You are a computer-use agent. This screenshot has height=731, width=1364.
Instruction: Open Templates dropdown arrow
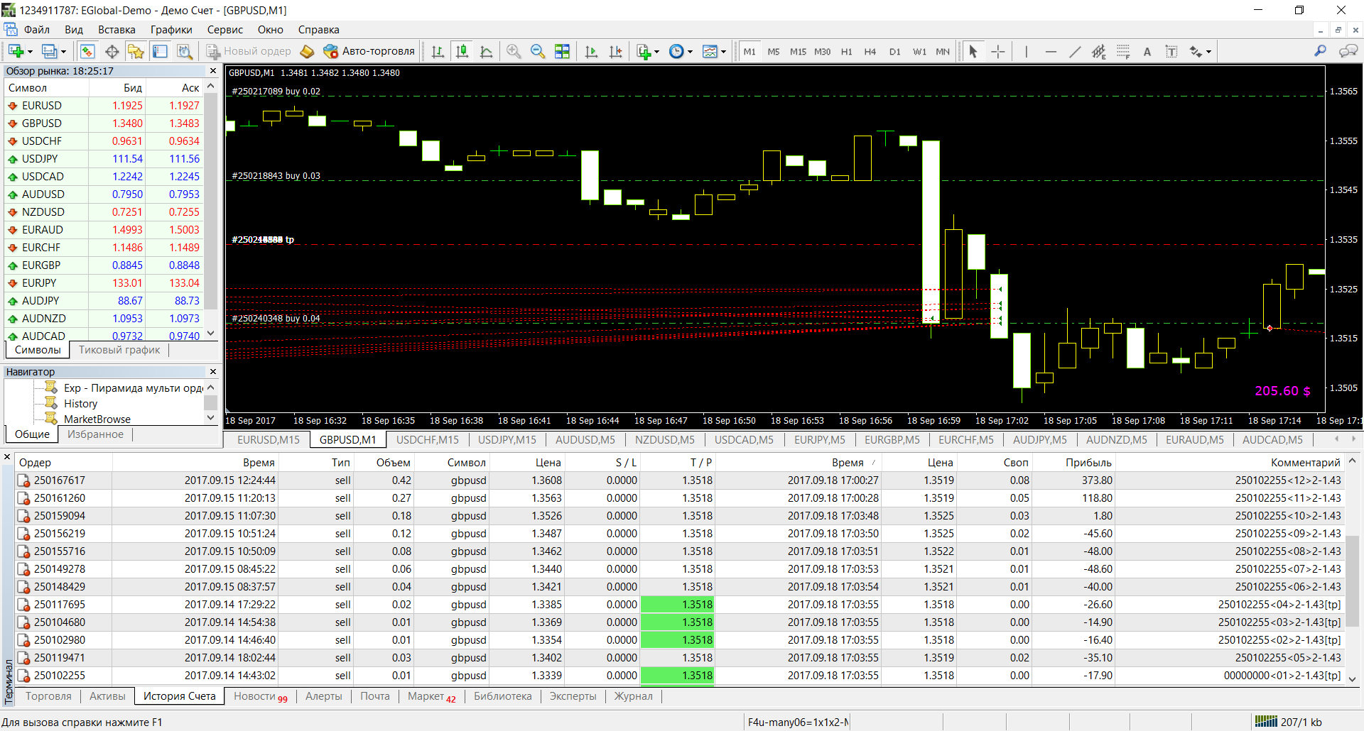(x=723, y=51)
